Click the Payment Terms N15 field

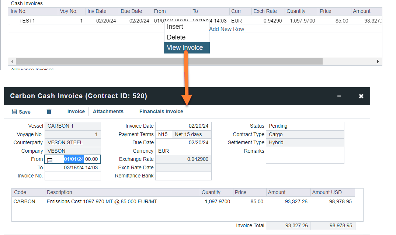click(x=163, y=134)
